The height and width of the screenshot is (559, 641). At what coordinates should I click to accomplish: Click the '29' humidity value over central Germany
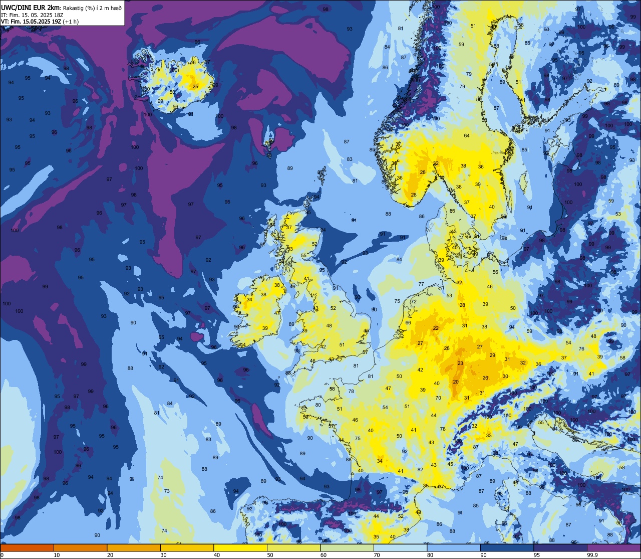492,355
